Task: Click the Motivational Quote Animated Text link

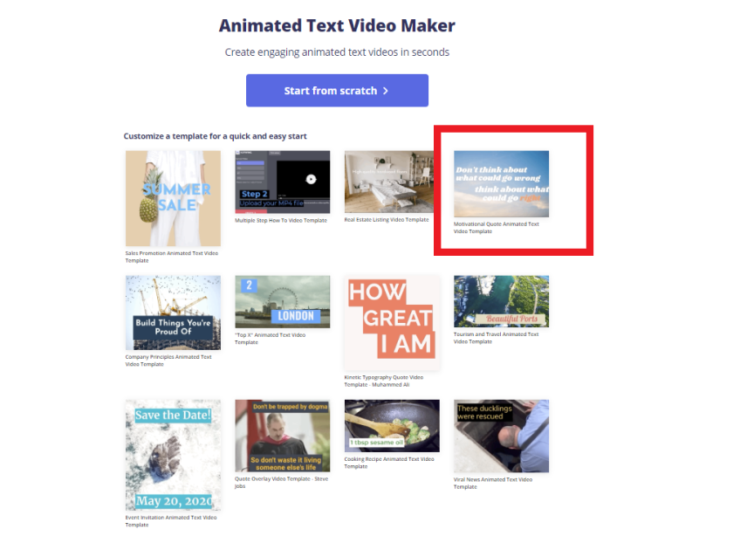Action: (x=496, y=227)
